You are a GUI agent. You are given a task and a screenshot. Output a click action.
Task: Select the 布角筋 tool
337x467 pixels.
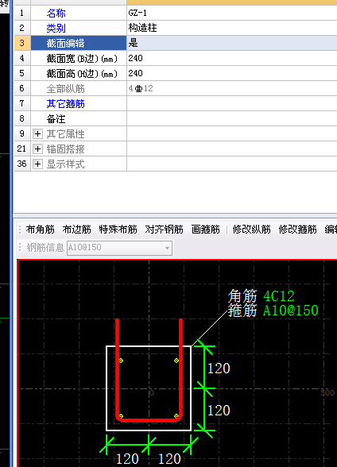point(41,230)
